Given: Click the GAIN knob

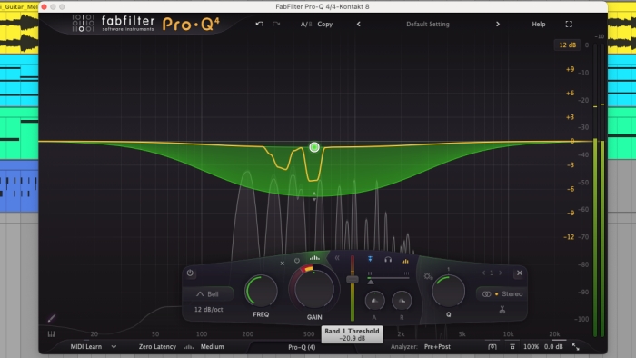Looking at the screenshot, I should (x=314, y=289).
